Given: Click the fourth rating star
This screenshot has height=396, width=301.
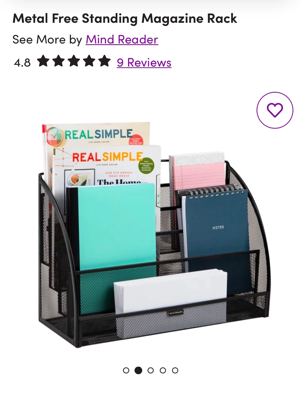Looking at the screenshot, I should pos(89,61).
